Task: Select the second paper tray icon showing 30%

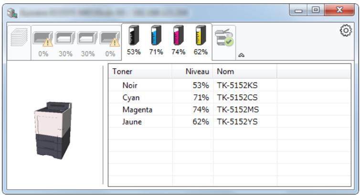Action: coord(65,38)
